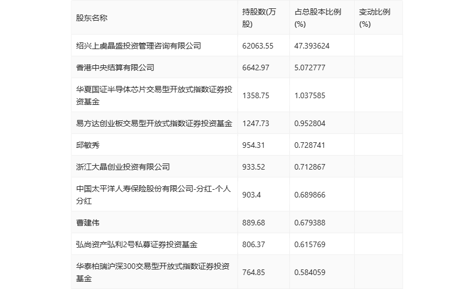Click holdings value 1358.75

pos(256,95)
